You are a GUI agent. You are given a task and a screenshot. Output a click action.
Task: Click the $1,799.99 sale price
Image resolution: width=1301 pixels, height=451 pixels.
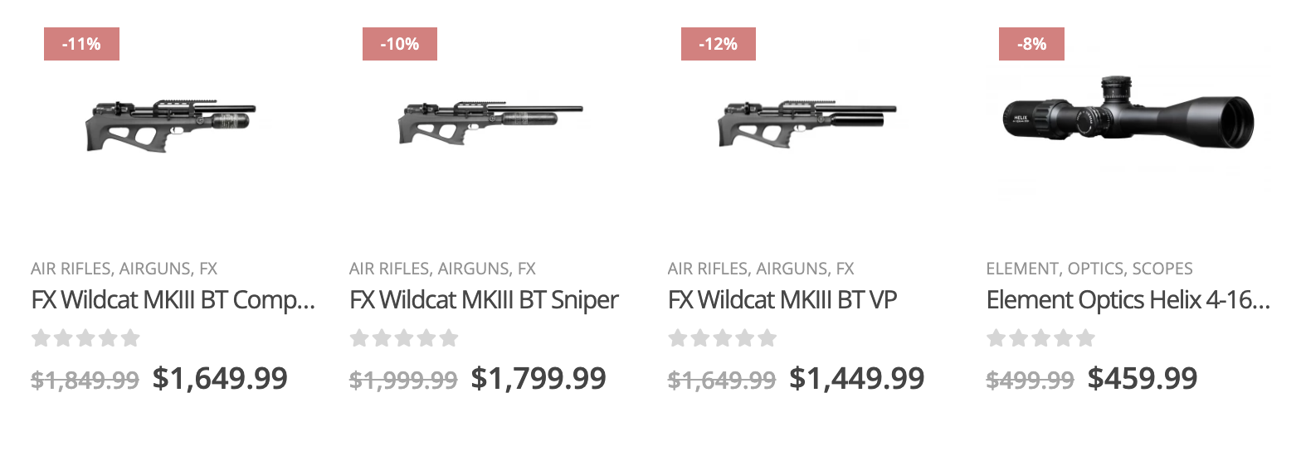pos(538,379)
